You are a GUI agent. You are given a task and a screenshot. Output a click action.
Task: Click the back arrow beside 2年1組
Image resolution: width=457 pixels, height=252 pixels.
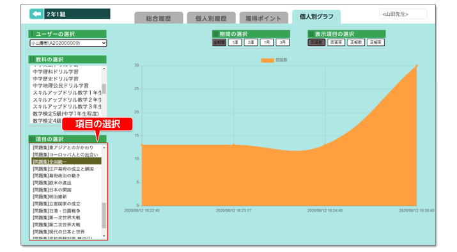[x=36, y=14]
